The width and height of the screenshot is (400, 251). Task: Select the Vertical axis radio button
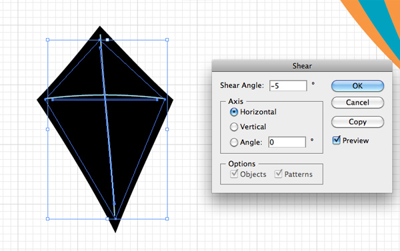[x=234, y=126]
